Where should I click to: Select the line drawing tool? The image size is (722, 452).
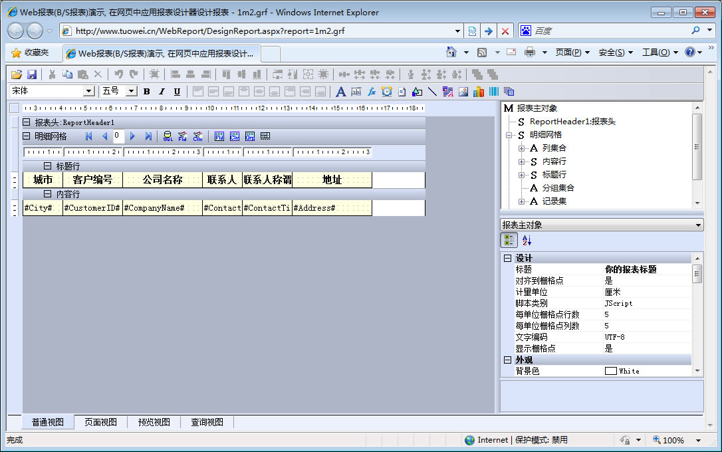coord(432,91)
